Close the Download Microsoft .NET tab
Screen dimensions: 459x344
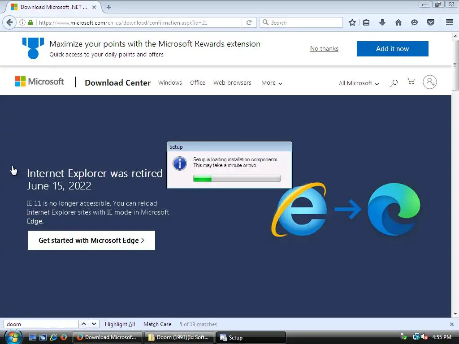[x=94, y=7]
